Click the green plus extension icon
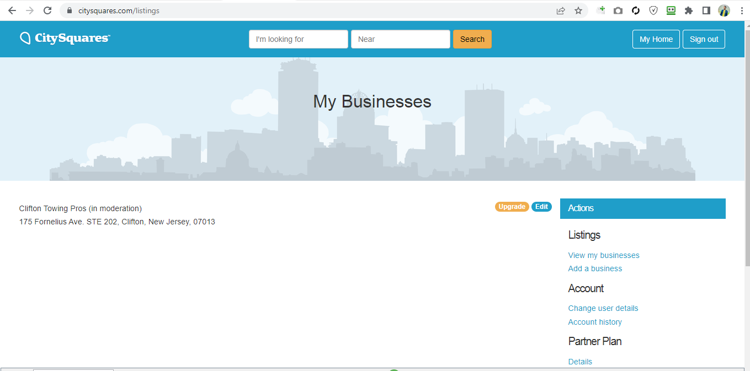750x371 pixels. coord(601,10)
